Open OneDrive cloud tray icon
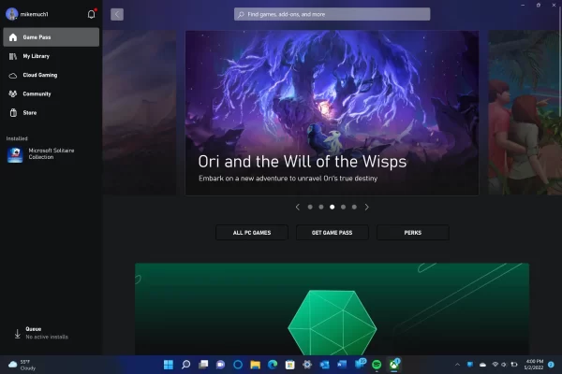562x374 pixels. coord(482,365)
